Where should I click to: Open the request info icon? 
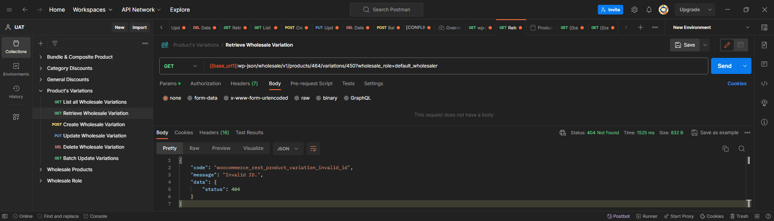click(764, 122)
